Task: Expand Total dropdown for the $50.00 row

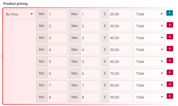Action: tap(149, 50)
